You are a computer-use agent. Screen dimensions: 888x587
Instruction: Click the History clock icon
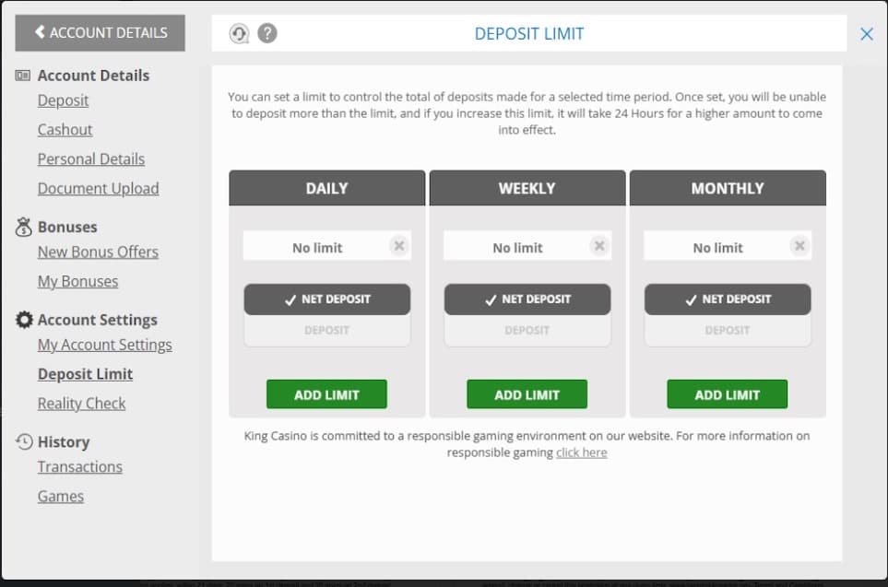click(24, 441)
